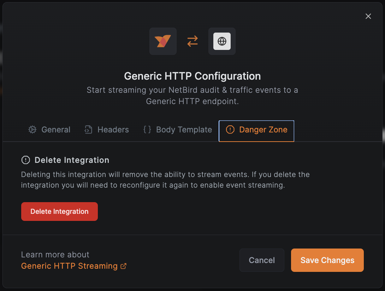Click the warning icon beside Delete Integration heading
This screenshot has width=385, height=291.
tap(25, 160)
